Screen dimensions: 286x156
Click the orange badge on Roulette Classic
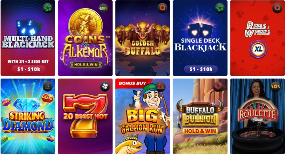[275, 86]
